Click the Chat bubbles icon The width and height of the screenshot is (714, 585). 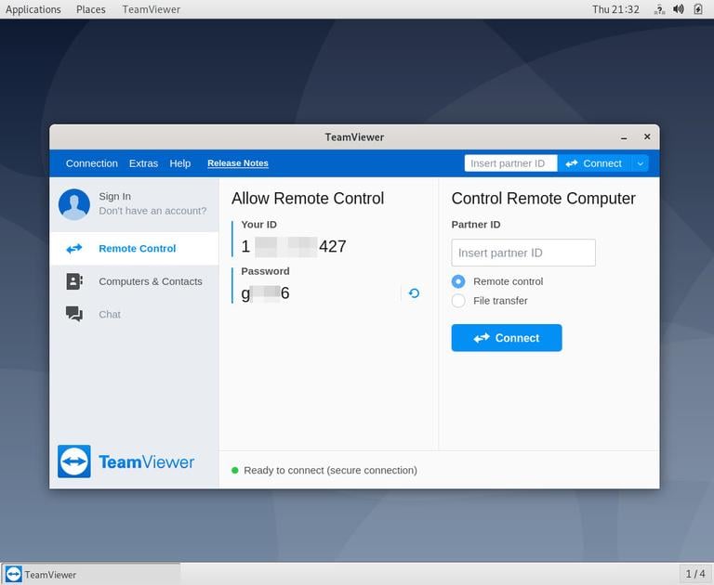pyautogui.click(x=74, y=314)
